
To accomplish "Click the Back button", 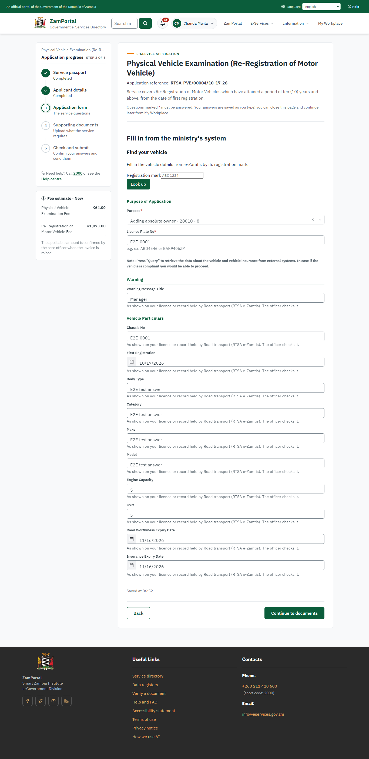I will [139, 613].
